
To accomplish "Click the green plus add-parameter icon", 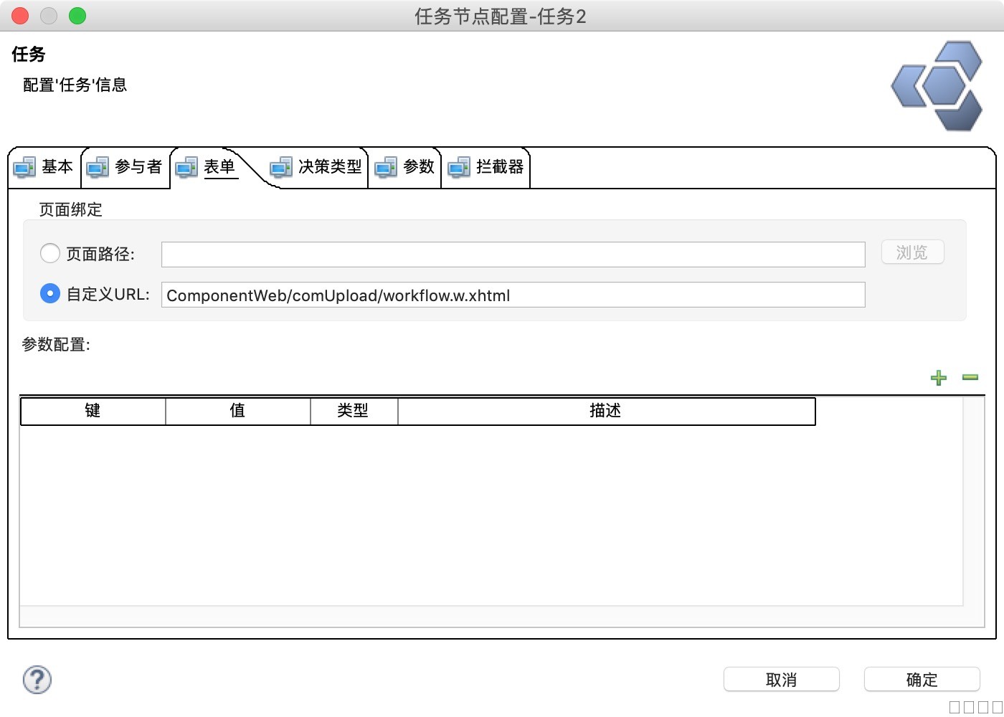I will point(938,378).
